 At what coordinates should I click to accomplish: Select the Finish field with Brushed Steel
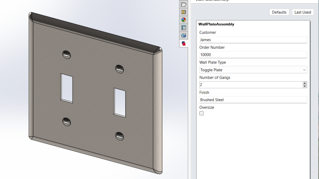tap(253, 100)
